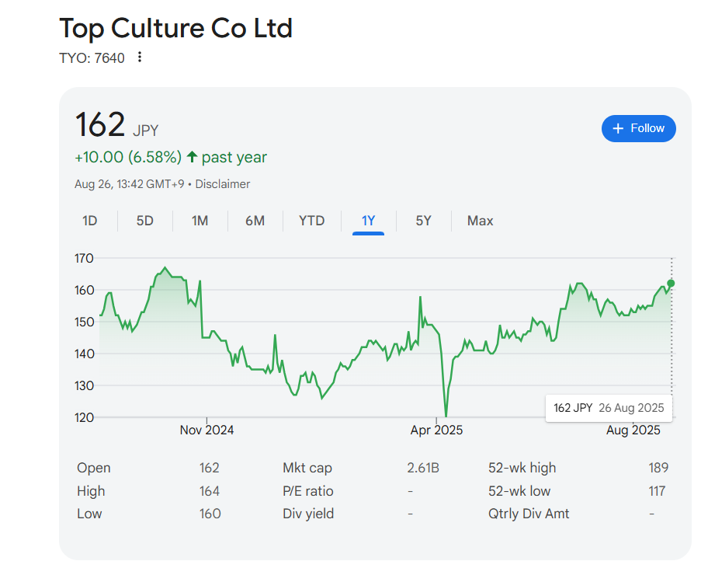This screenshot has width=708, height=575.
Task: Click the Nov 2024 axis label
Action: pyautogui.click(x=206, y=430)
